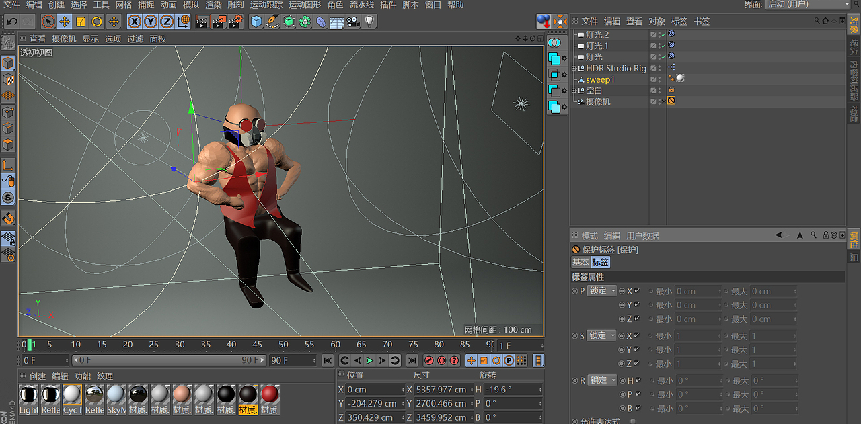Click attributes panel search magnifier
This screenshot has height=424, width=861.
[814, 236]
